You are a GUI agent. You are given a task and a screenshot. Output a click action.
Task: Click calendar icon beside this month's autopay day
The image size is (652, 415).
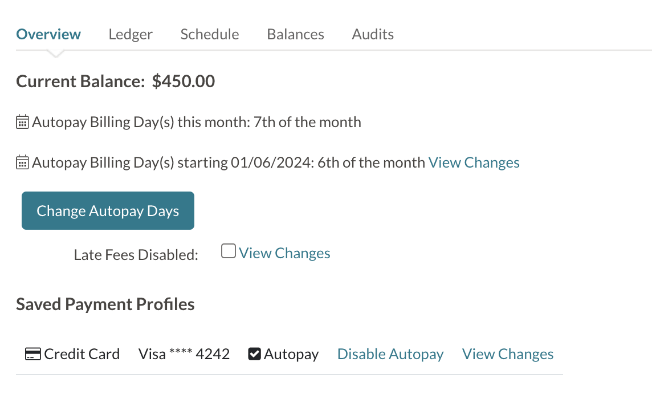[22, 122]
